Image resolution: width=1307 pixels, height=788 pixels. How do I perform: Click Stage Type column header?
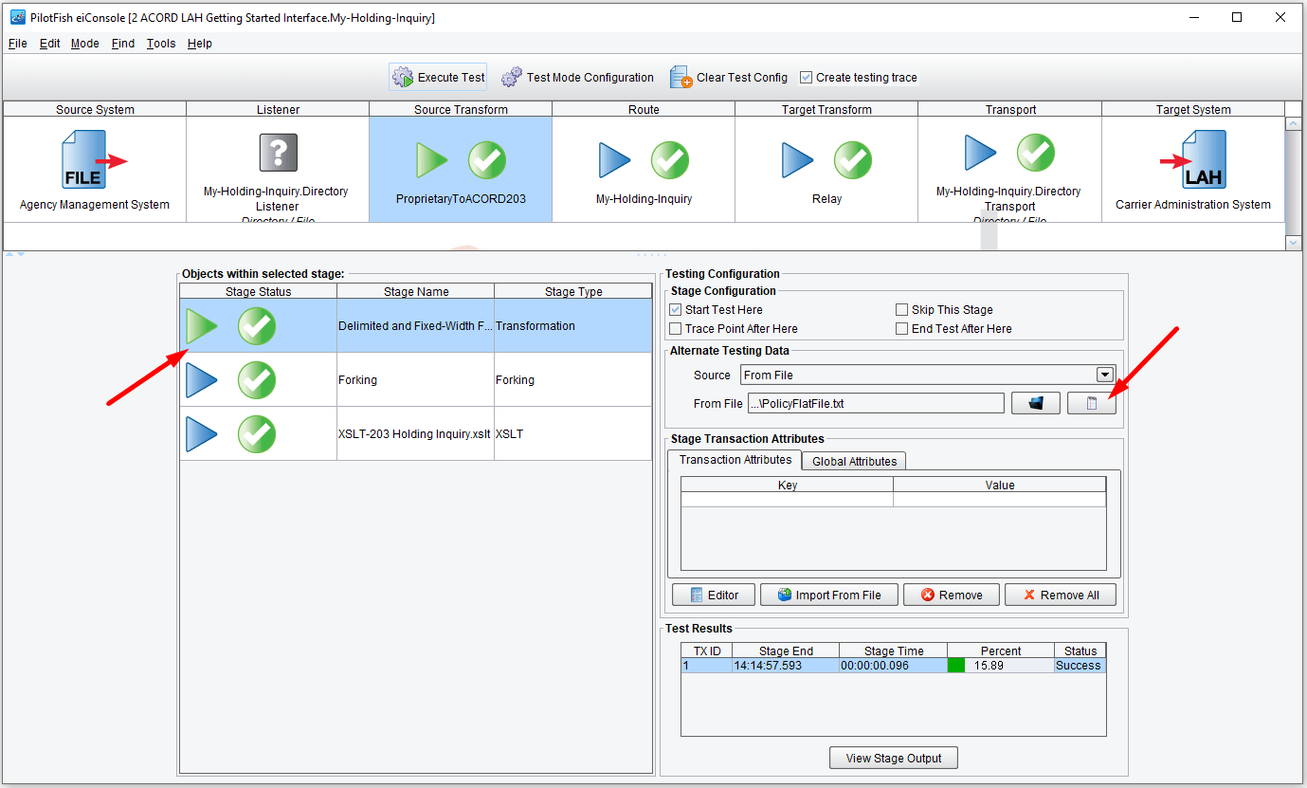(573, 292)
